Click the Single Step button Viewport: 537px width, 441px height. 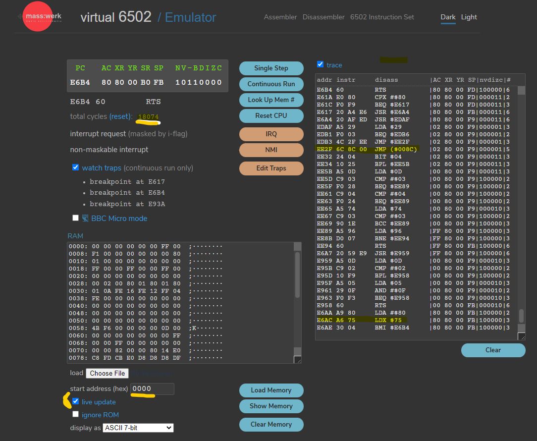click(271, 68)
